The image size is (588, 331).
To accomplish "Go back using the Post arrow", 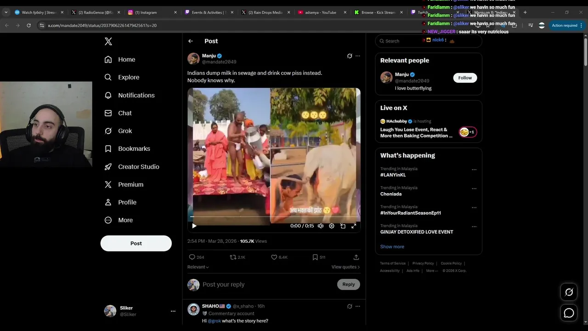I will pos(191,41).
